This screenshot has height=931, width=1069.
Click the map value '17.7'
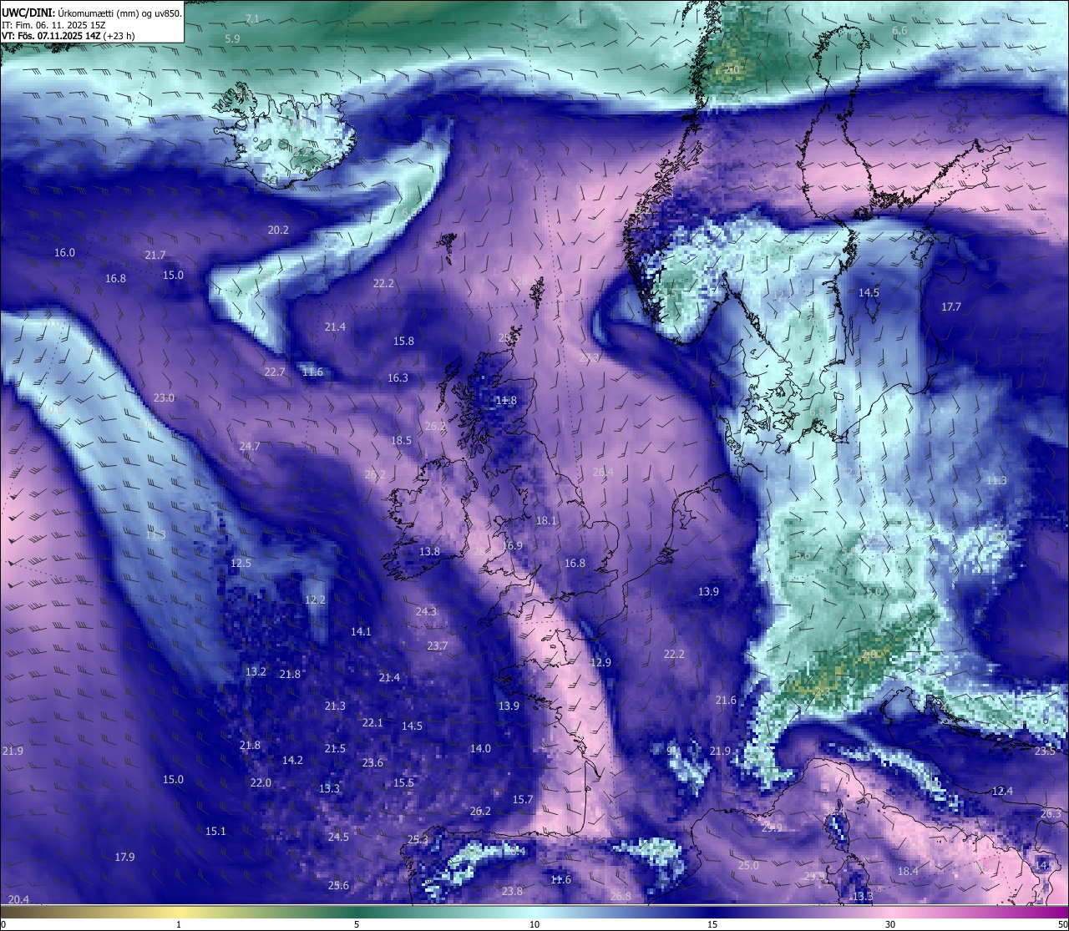(x=951, y=306)
